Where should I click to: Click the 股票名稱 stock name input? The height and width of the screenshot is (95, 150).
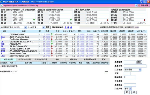pos(135,66)
